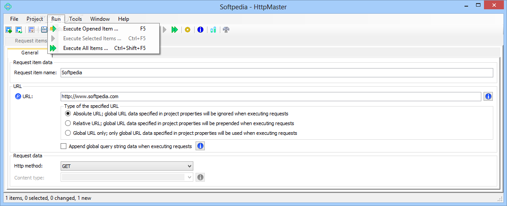
Task: Click the info button beside the URL field
Action: pyautogui.click(x=488, y=96)
